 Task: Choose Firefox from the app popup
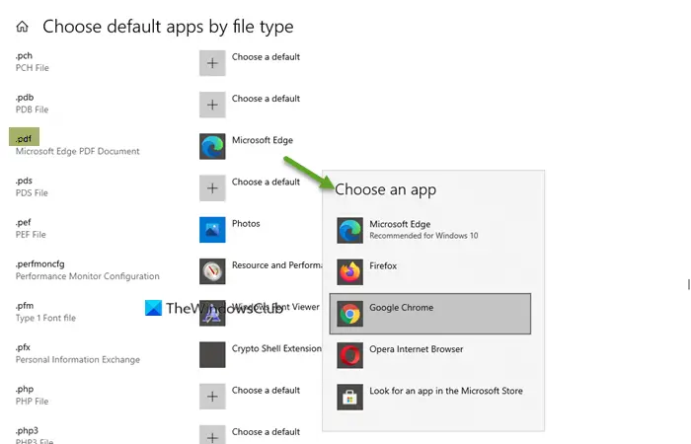click(430, 271)
